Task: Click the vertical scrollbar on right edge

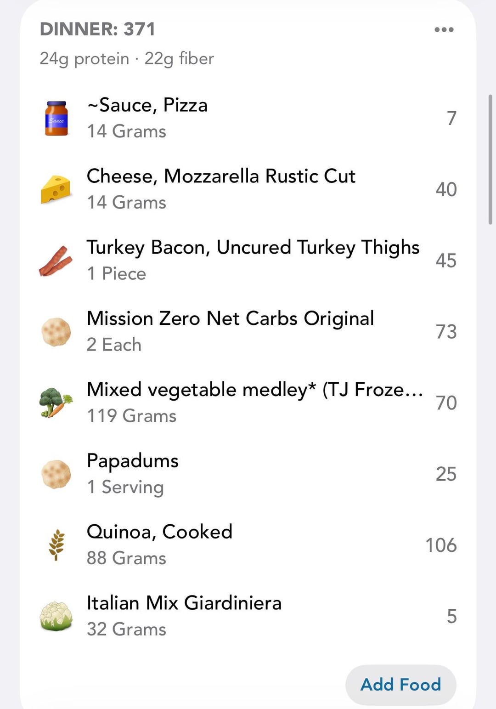Action: click(x=490, y=159)
